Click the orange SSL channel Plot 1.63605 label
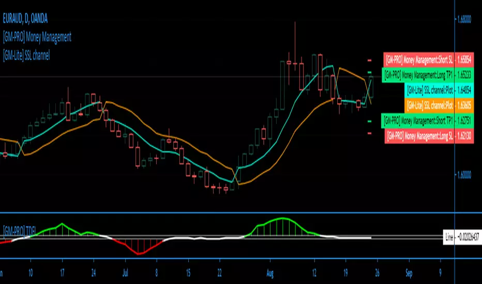This screenshot has width=482, height=284. point(439,106)
